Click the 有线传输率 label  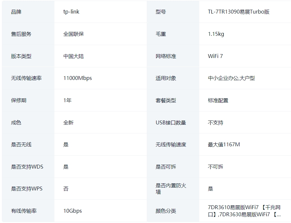pos(24,211)
